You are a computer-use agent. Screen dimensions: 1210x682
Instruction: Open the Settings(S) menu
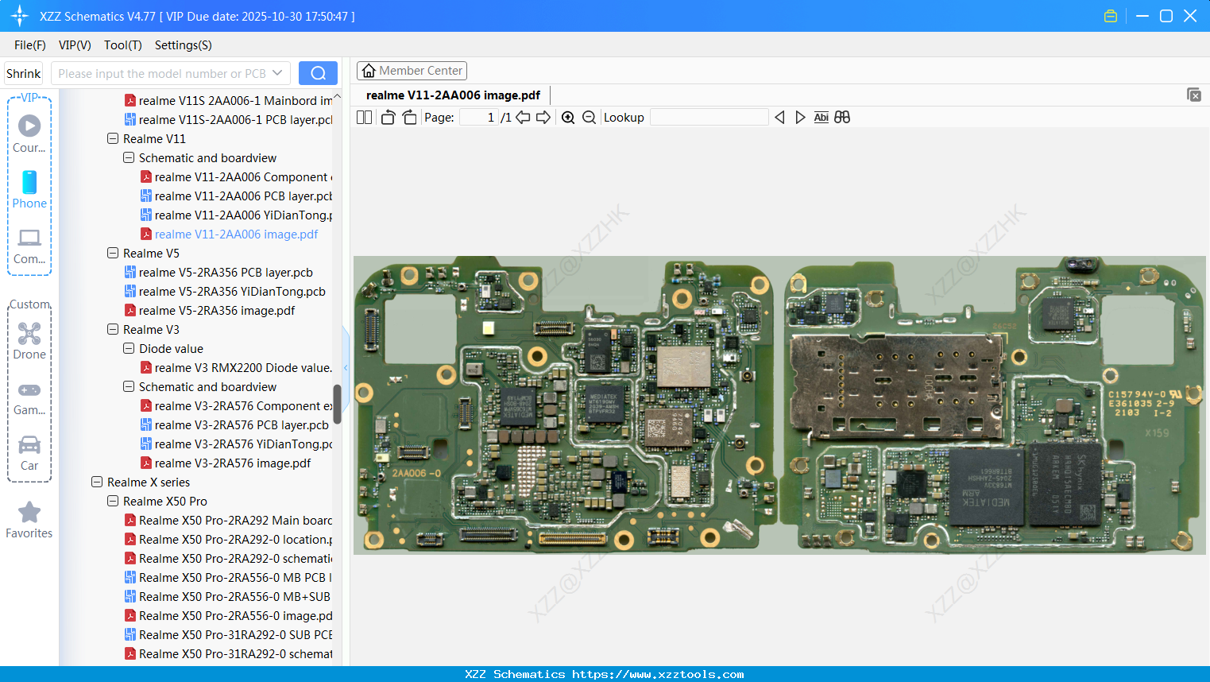(183, 45)
